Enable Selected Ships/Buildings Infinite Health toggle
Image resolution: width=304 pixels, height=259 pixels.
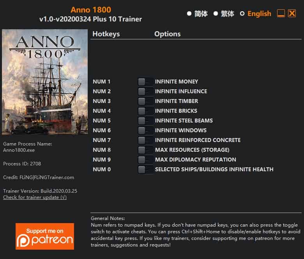[145, 169]
